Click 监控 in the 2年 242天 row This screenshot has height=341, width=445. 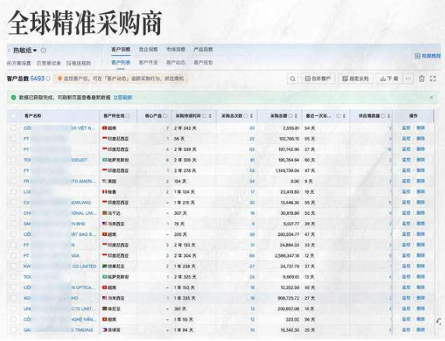[406, 128]
